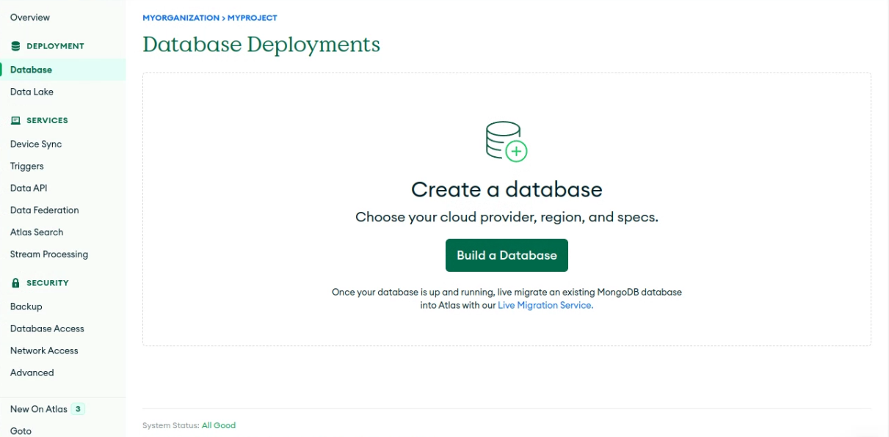The height and width of the screenshot is (437, 889).
Task: Click the Security section lock icon
Action: [15, 282]
